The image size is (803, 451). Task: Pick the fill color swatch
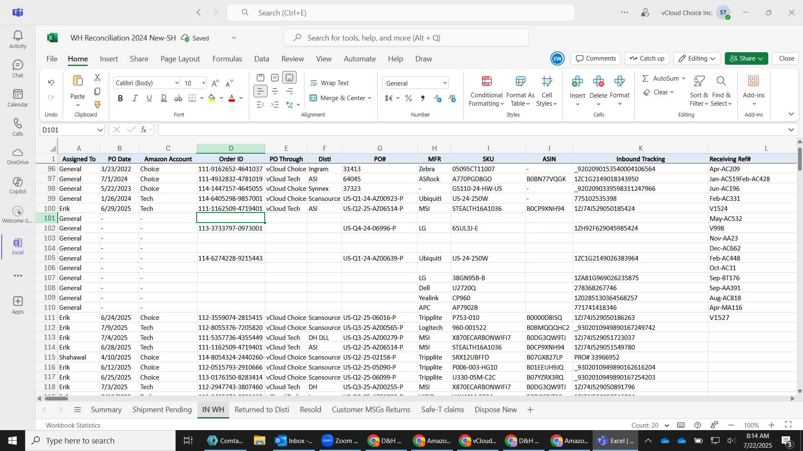[x=212, y=98]
